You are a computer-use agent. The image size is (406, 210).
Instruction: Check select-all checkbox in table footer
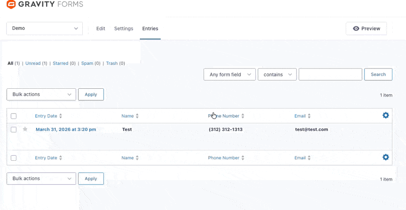coord(14,158)
